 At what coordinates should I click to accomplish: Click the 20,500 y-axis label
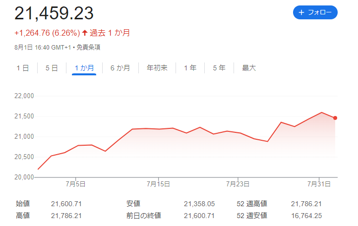[24, 157]
